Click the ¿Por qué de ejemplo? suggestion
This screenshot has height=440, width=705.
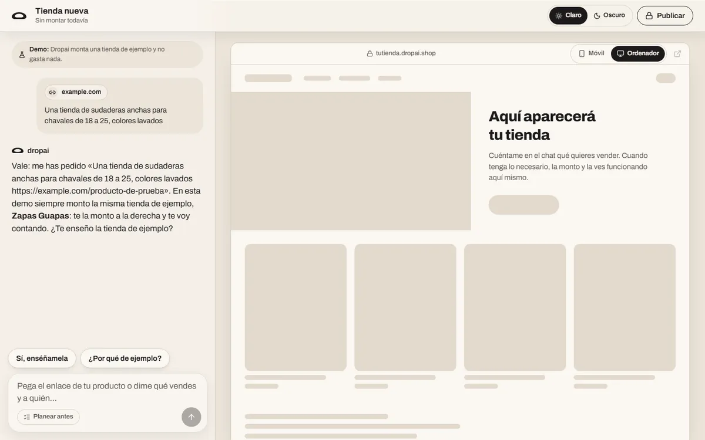125,358
